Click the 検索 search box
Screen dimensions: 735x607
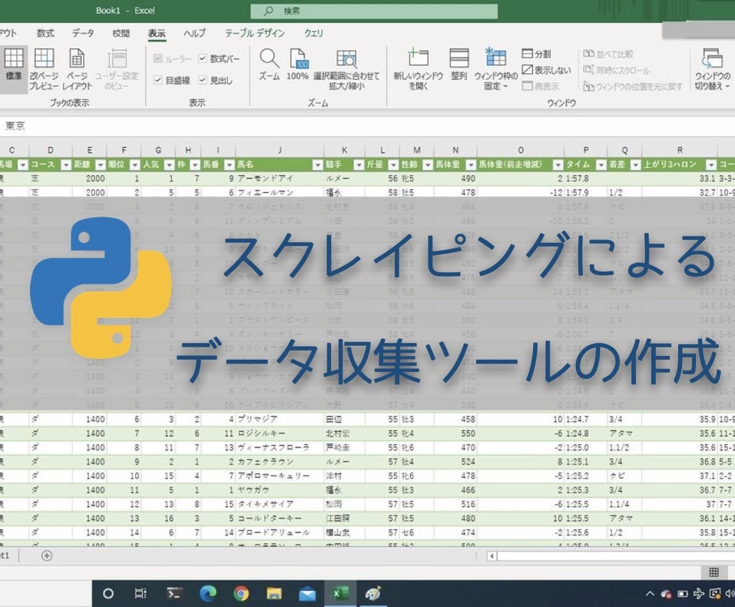(x=374, y=12)
